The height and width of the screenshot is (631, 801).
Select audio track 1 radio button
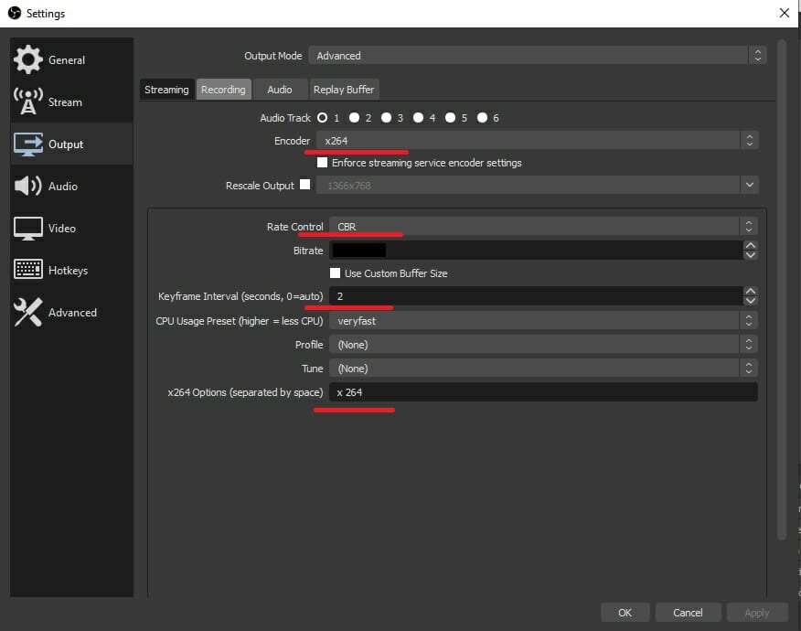click(323, 118)
